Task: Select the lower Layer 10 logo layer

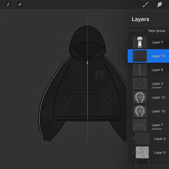Action: pos(148,111)
